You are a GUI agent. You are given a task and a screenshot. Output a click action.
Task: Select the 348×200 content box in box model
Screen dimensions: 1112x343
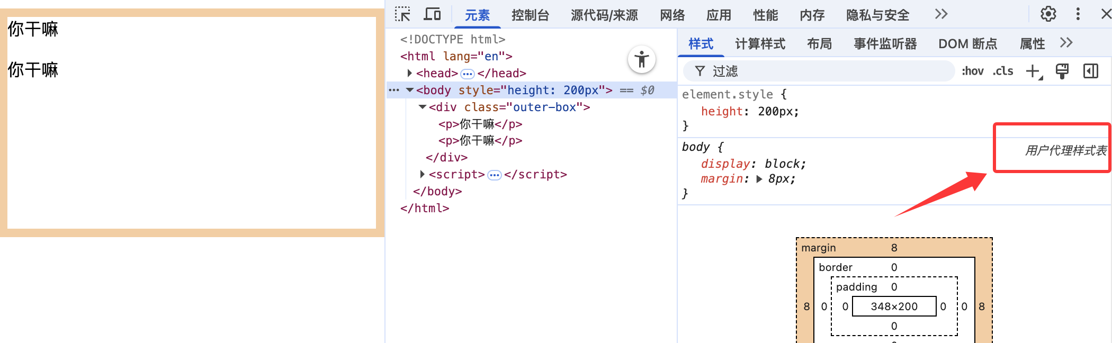(x=894, y=306)
